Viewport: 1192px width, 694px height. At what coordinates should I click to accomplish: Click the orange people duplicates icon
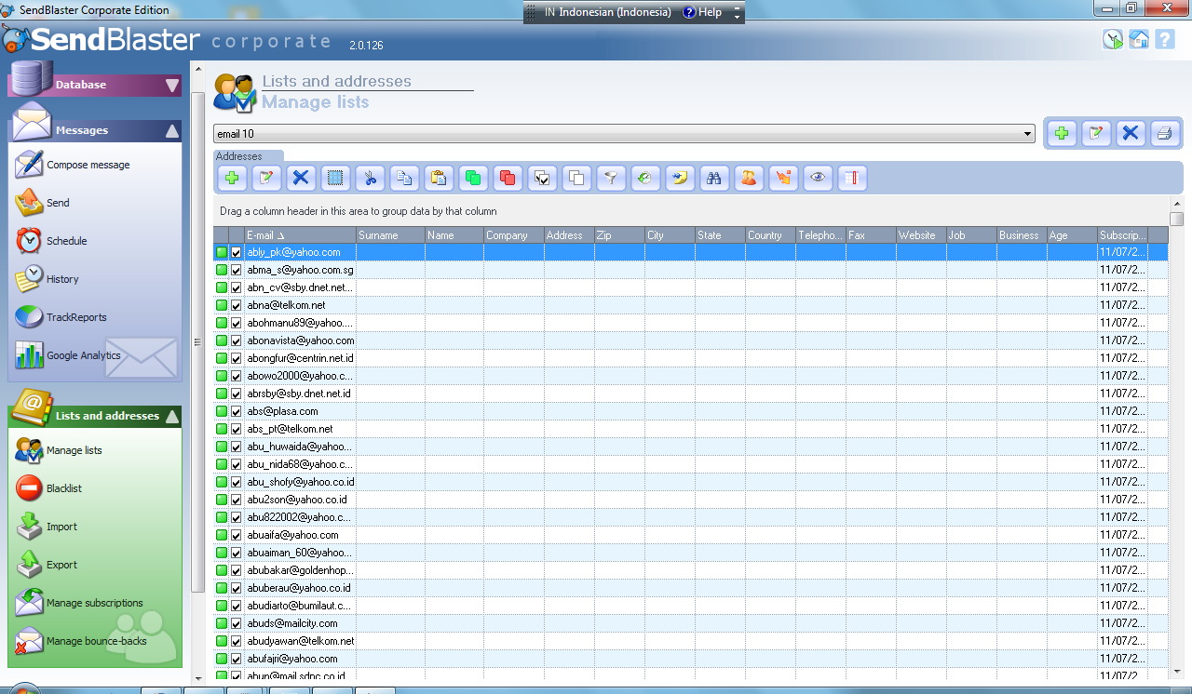tap(749, 178)
